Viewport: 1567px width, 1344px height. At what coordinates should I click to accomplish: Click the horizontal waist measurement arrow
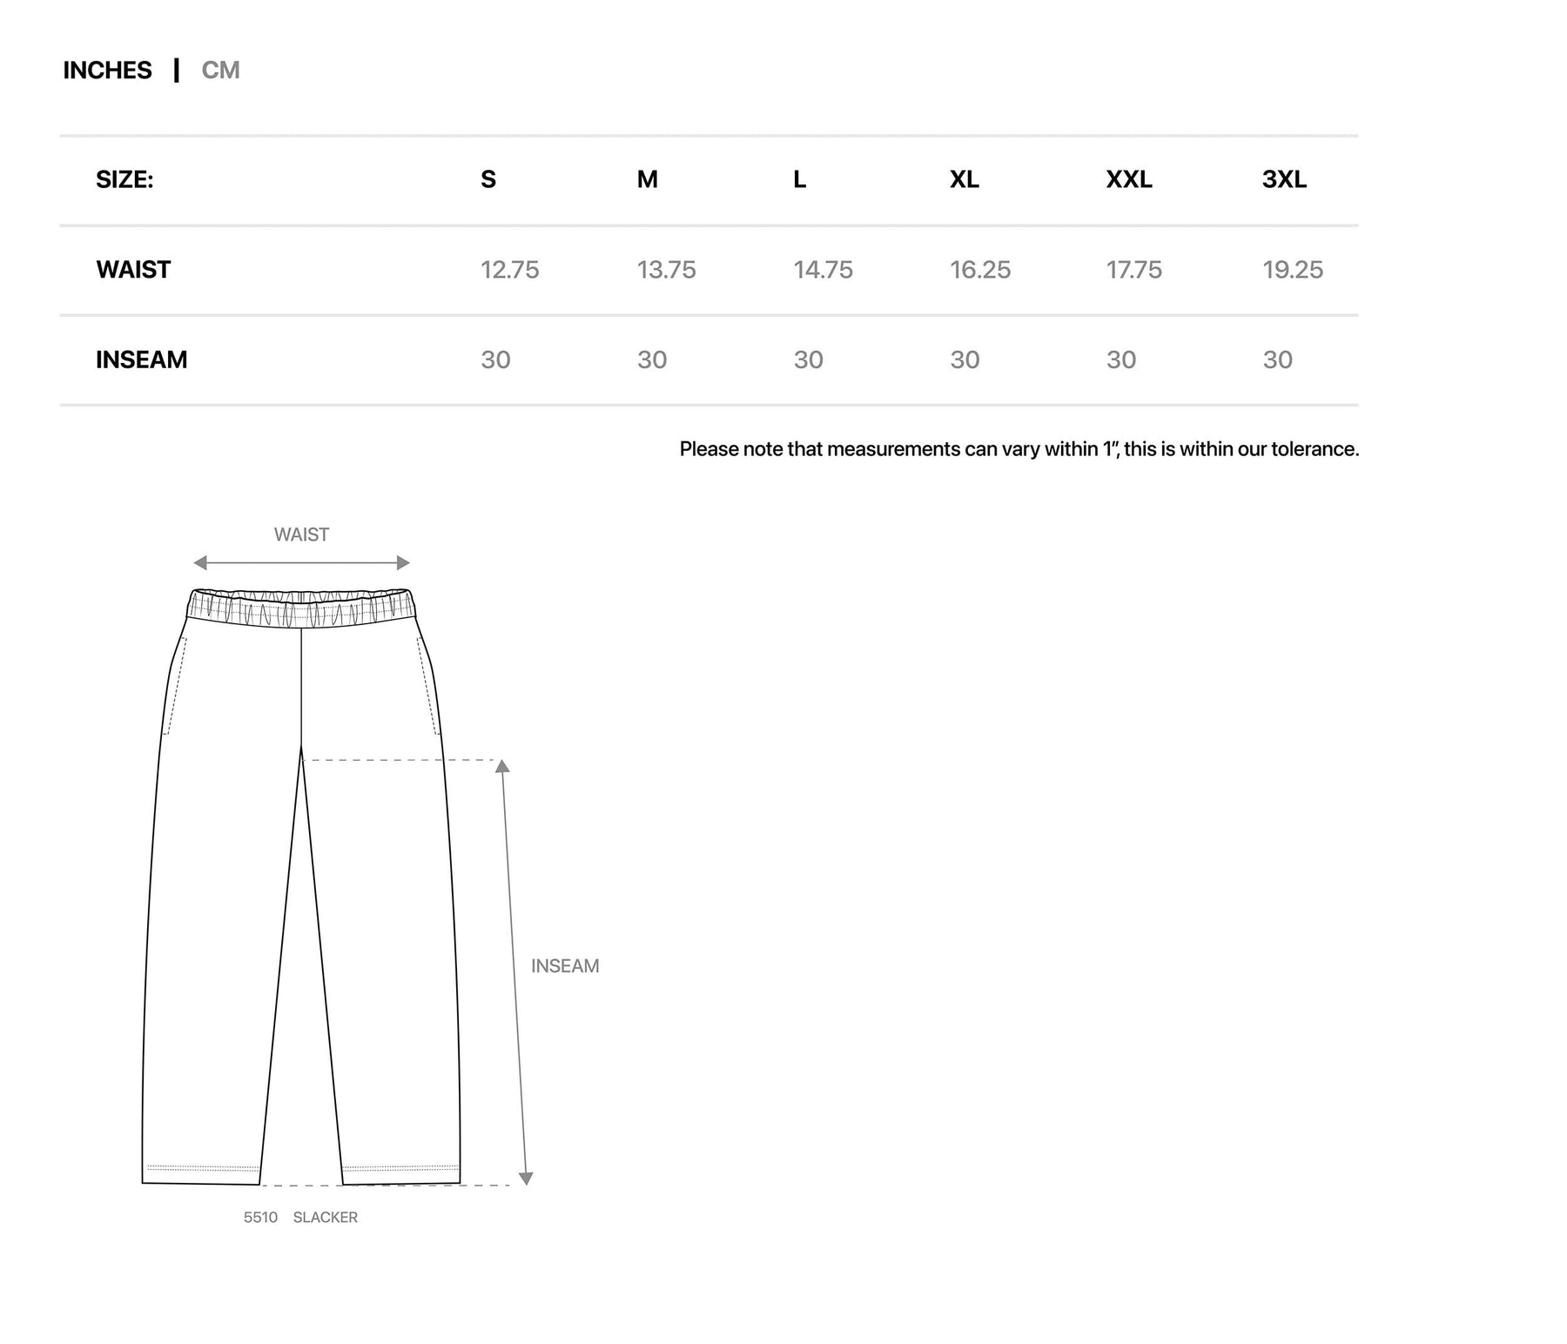click(x=301, y=563)
